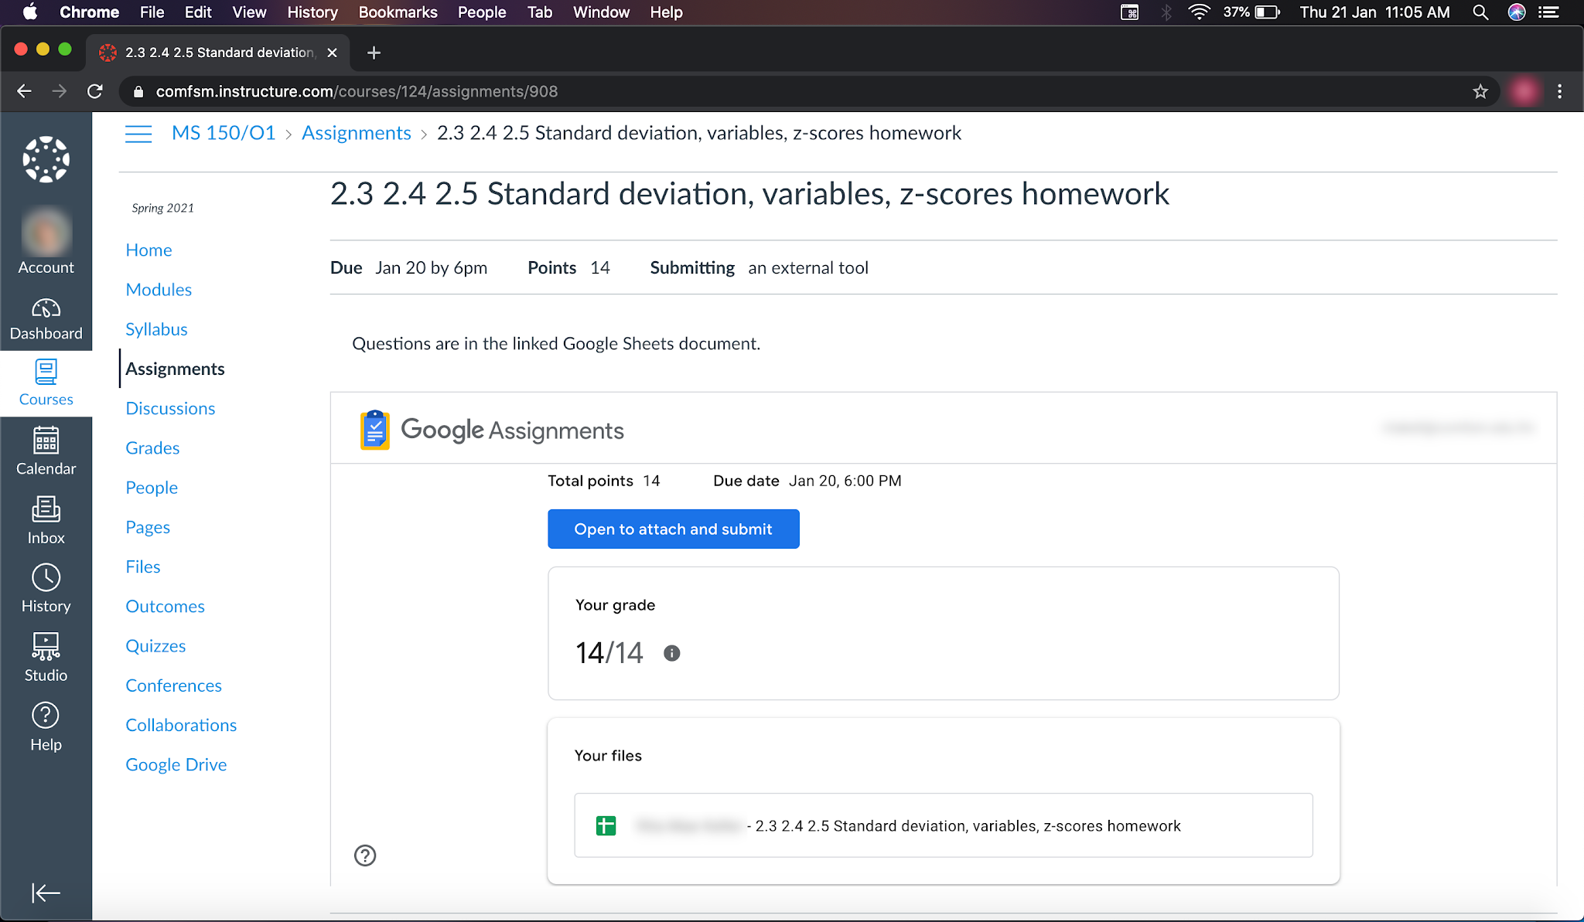Launch Canvas Studio from the sidebar
1584x922 pixels.
click(46, 656)
